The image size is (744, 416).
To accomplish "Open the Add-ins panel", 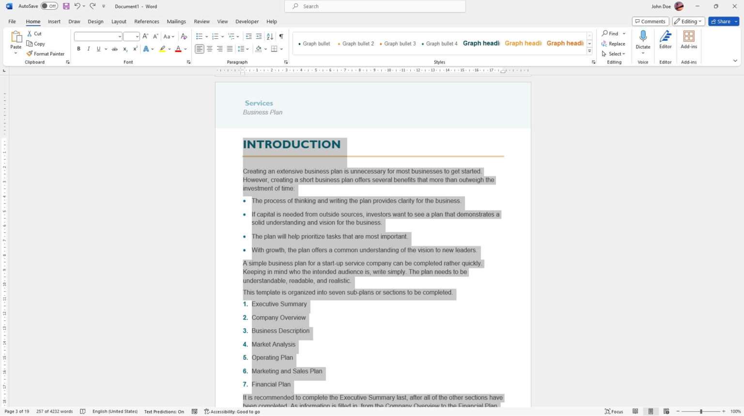I will tap(688, 39).
